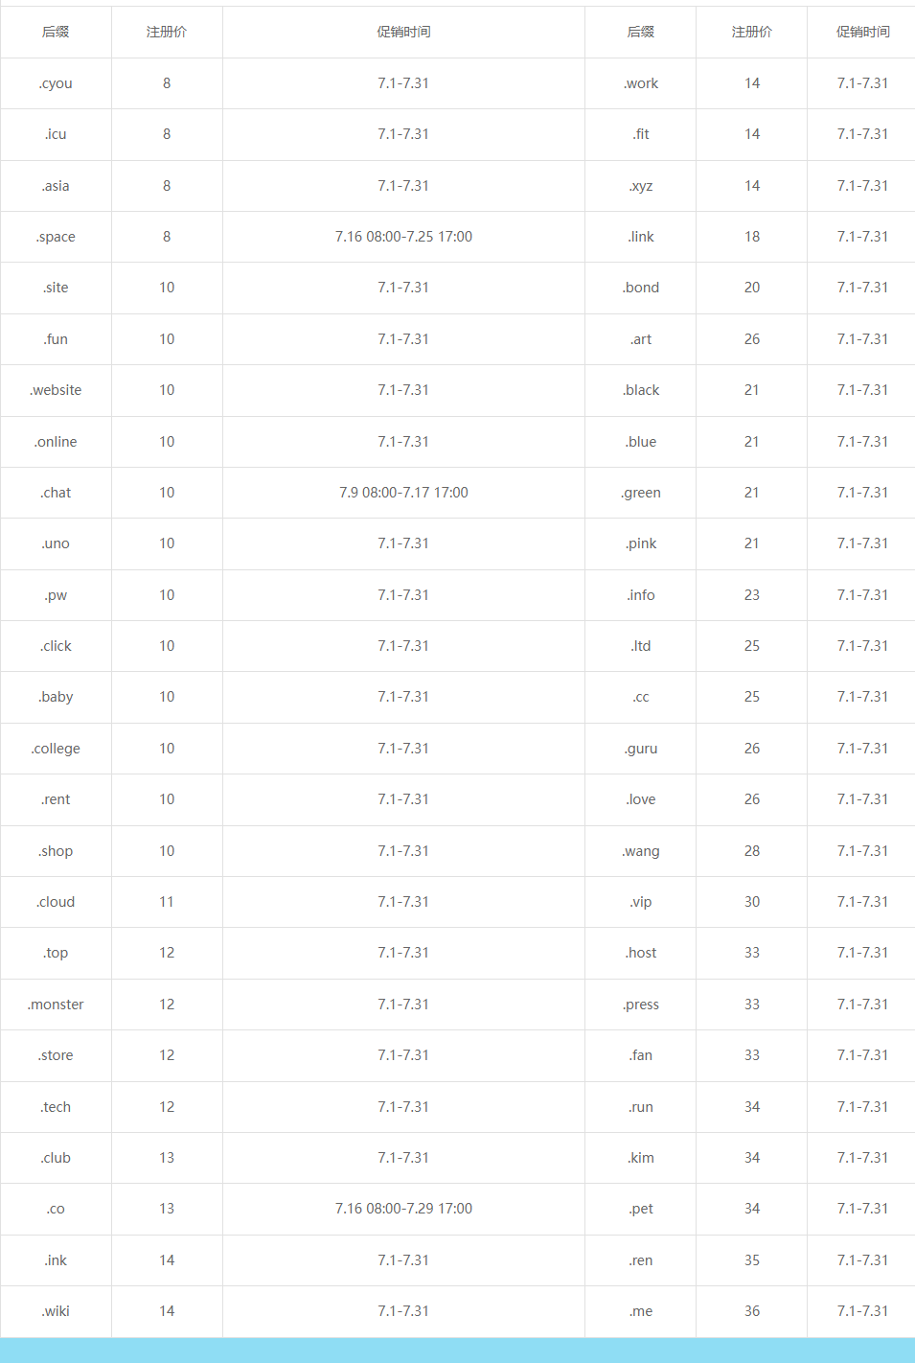Viewport: 915px width, 1363px height.
Task: Click the .space promotion time 7.16 08:00-7.25 17:00
Action: tap(403, 237)
